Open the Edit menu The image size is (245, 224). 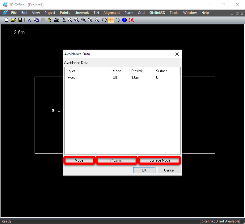point(24,13)
